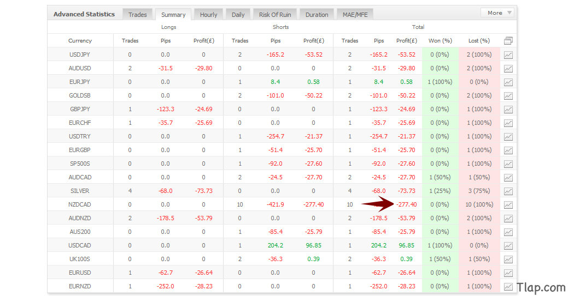Select the USDCAD currency cell
Screen dimensions: 568x296
[80, 245]
